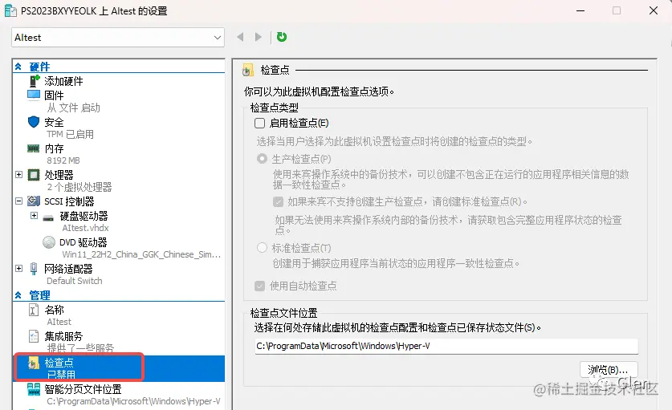Click the 网络适配器 icon
The width and height of the screenshot is (672, 410).
click(x=34, y=269)
